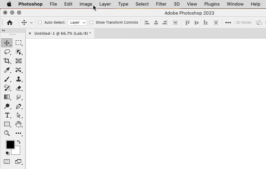The image size is (266, 169).
Task: Select the Pen tool
Action: click(x=18, y=106)
